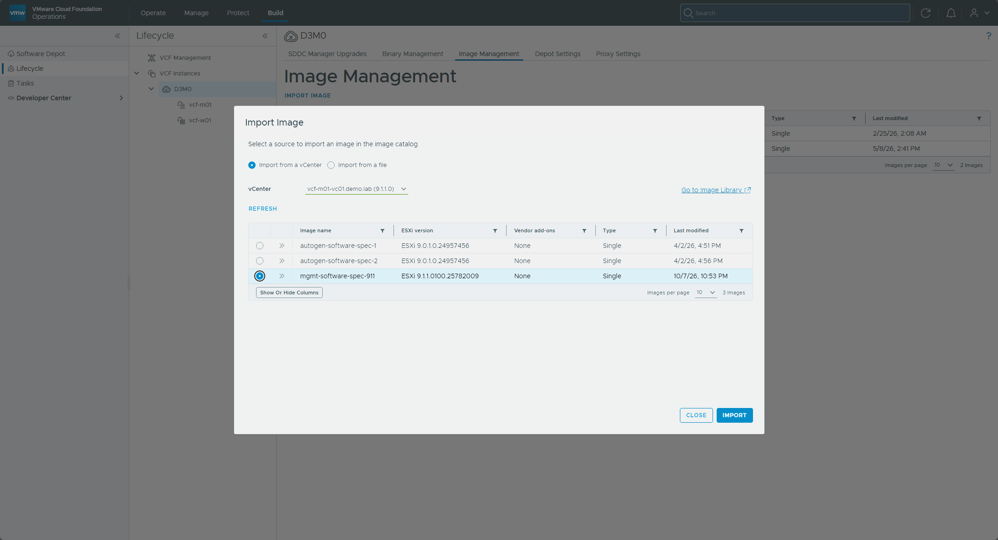The image size is (998, 540).
Task: Filter the Image name column
Action: 382,231
